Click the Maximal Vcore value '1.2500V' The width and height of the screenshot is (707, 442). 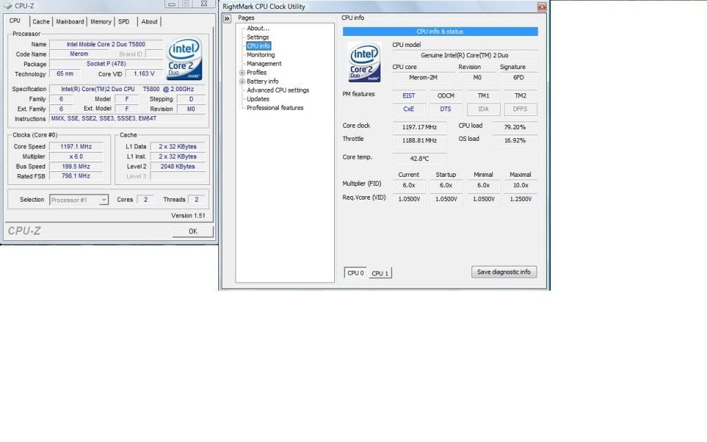coord(521,199)
